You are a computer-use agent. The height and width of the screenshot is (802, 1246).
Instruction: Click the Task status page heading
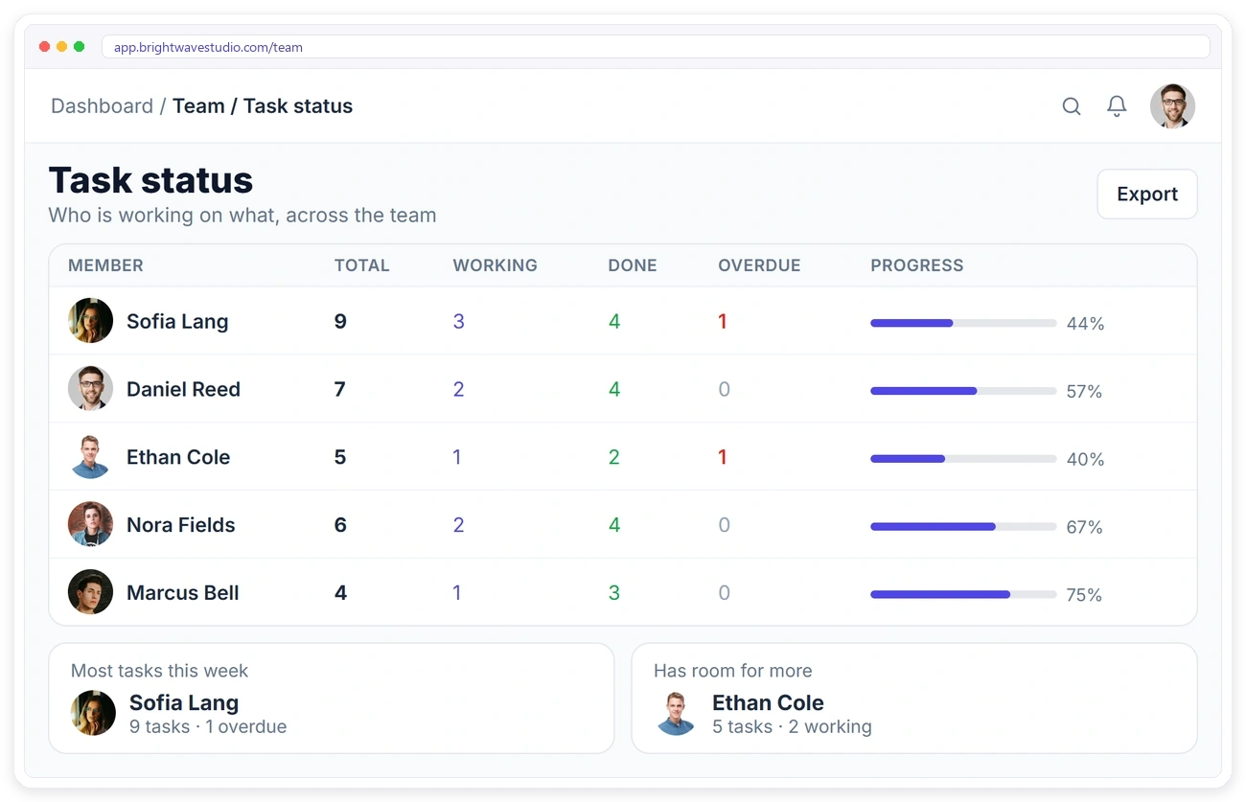150,180
